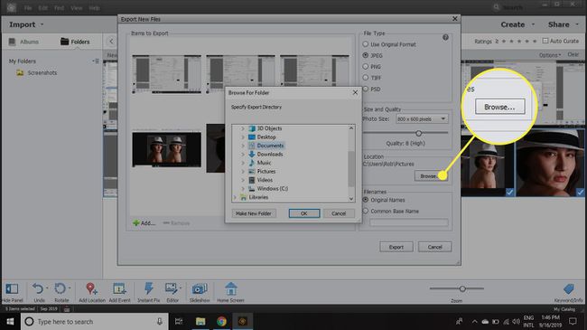Adjust the Zoom slider handle
This screenshot has height=330, width=587.
point(462,288)
